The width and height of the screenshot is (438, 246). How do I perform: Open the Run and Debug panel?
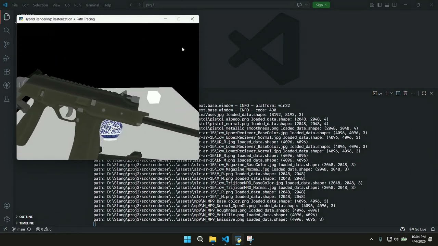[7, 58]
